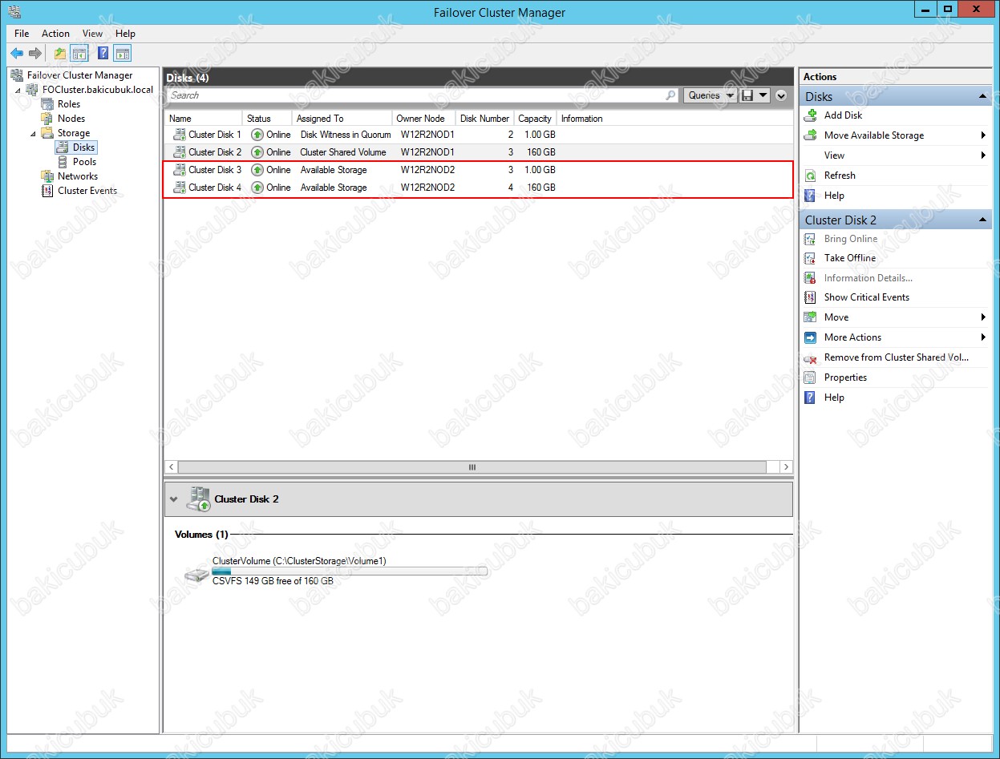Viewport: 1000px width, 759px height.
Task: Click the Move Available Storage icon
Action: (811, 135)
